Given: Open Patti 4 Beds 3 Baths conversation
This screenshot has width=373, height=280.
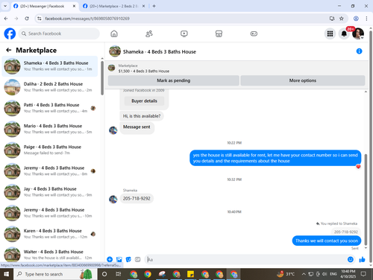Looking at the screenshot, I should 50,108.
